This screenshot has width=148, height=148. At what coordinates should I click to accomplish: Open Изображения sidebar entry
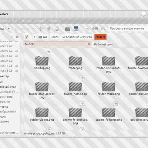coord(8,111)
